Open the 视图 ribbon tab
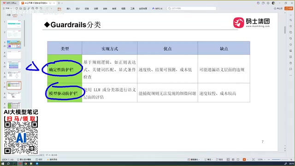Viewport: 295px width, 166px height. point(123,9)
